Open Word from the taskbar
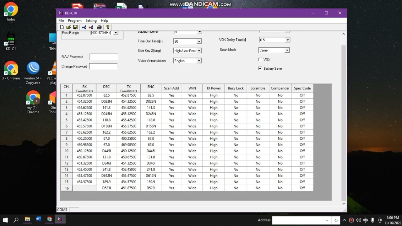402x226 pixels. click(x=38, y=219)
